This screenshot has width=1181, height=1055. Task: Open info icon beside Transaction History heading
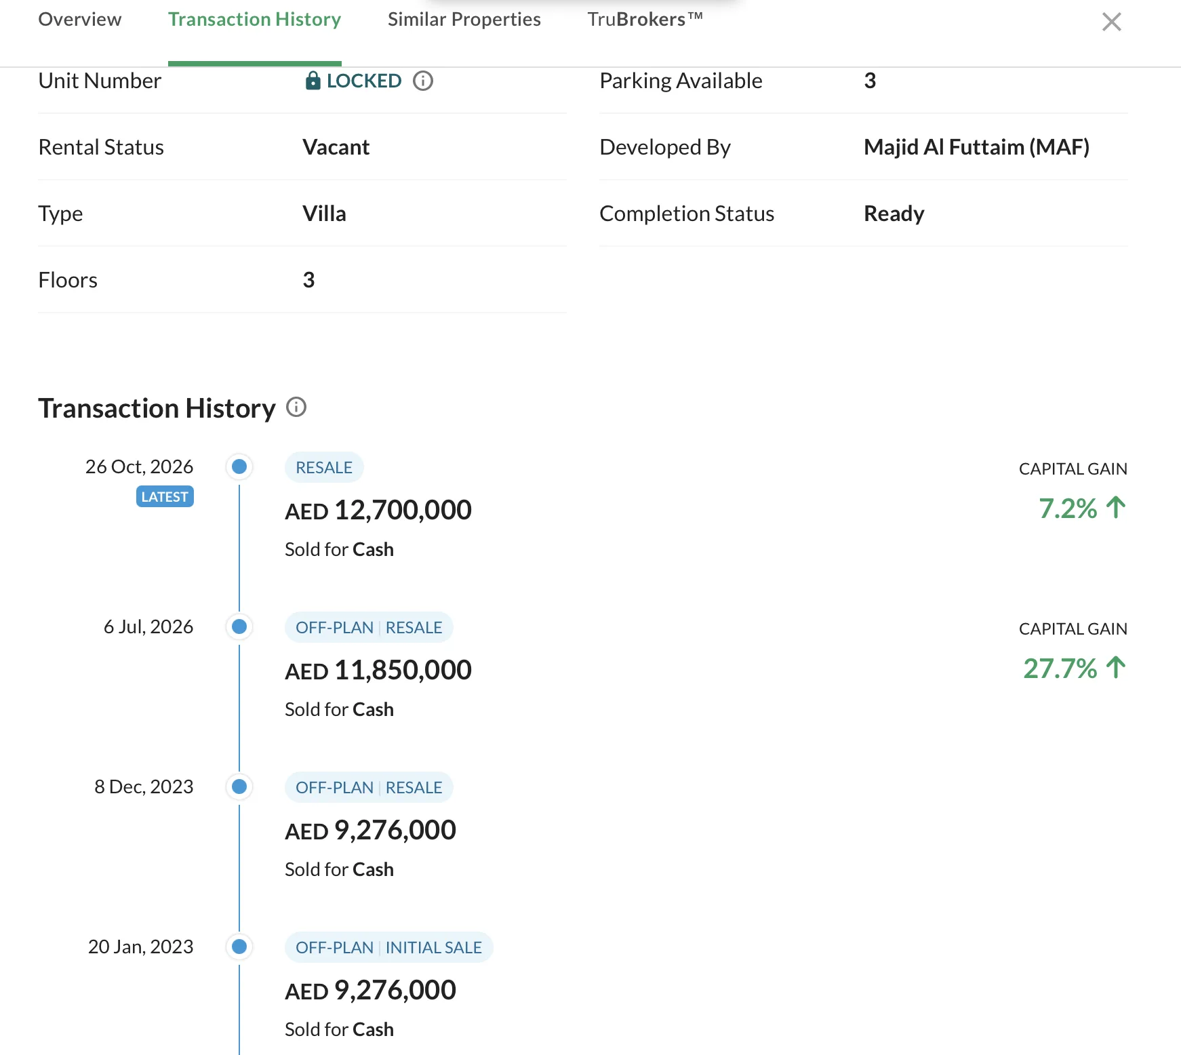click(x=296, y=407)
